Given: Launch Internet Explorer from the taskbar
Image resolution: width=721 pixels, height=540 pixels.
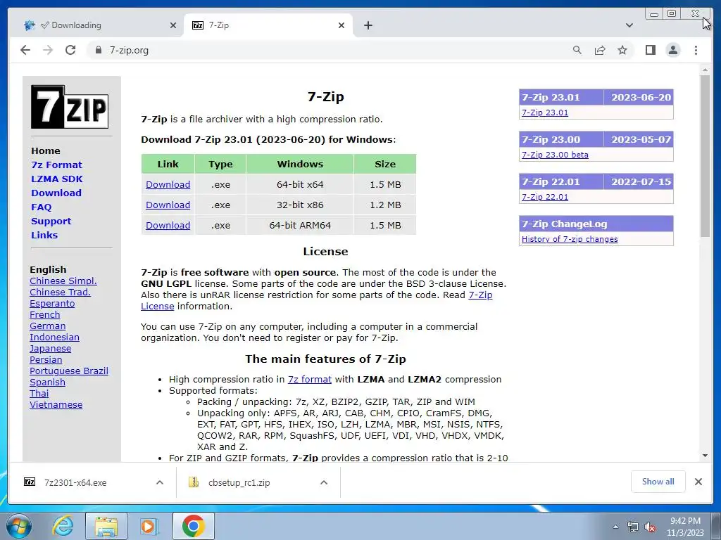Looking at the screenshot, I should click(x=63, y=526).
